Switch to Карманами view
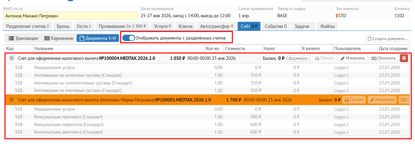415x144 pixels. 59,38
